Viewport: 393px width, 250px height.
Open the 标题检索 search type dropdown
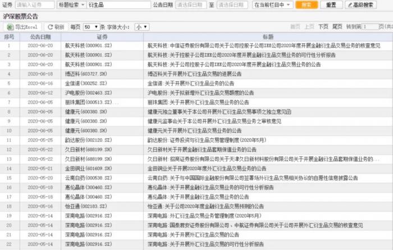tap(71, 4)
